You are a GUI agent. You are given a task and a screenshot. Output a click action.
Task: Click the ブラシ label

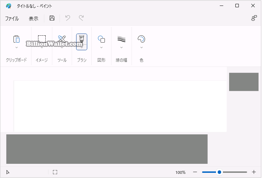point(82,60)
